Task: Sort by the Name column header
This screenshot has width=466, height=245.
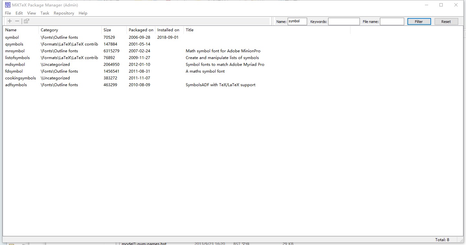Action: tap(21, 30)
